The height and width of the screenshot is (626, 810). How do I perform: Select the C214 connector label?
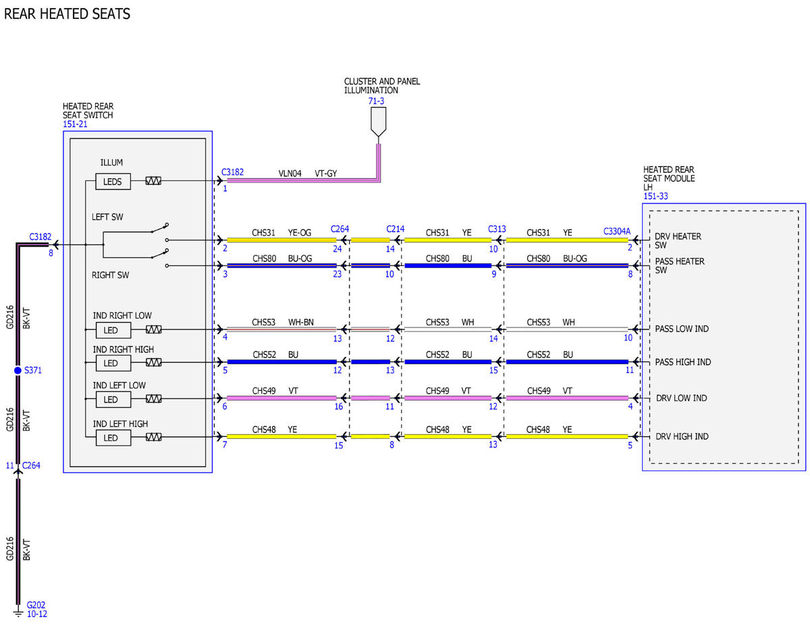click(396, 229)
